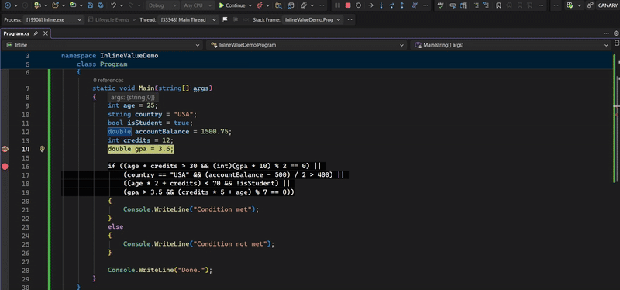Click the Step Over icon
Screen dimensions: 620x290
(392, 5)
